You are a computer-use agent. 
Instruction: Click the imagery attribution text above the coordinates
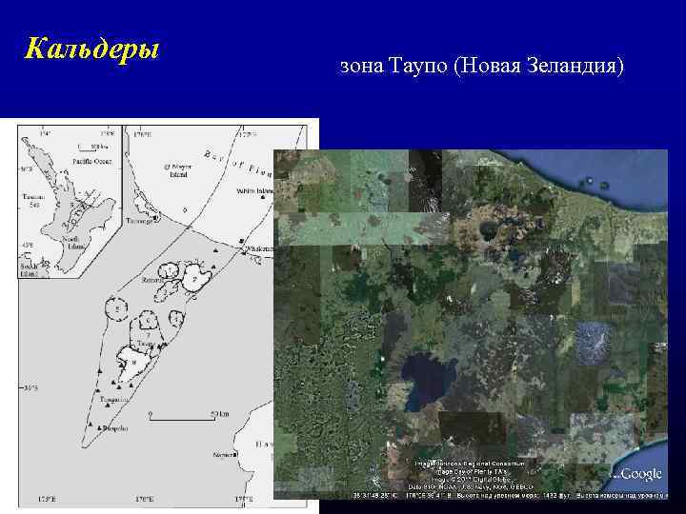tap(471, 475)
